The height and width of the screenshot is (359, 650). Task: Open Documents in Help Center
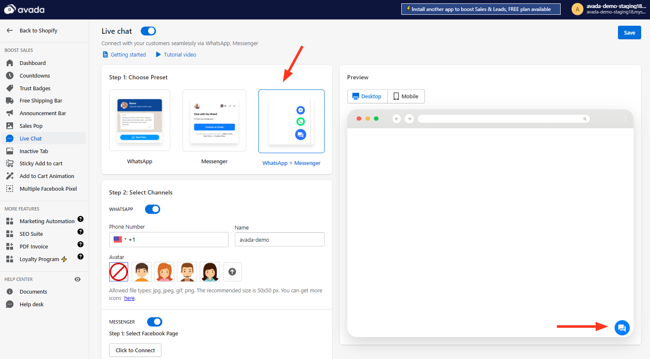[33, 292]
